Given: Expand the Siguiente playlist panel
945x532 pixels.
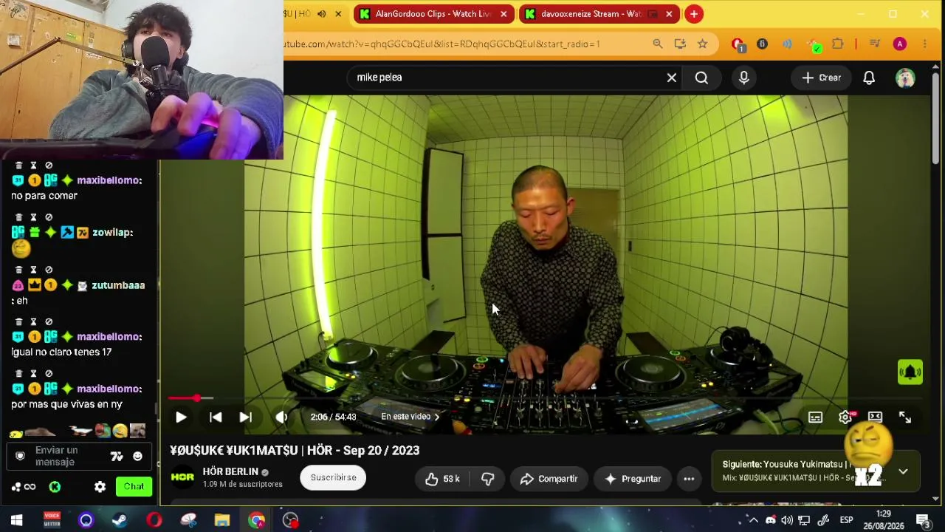Looking at the screenshot, I should 903,471.
